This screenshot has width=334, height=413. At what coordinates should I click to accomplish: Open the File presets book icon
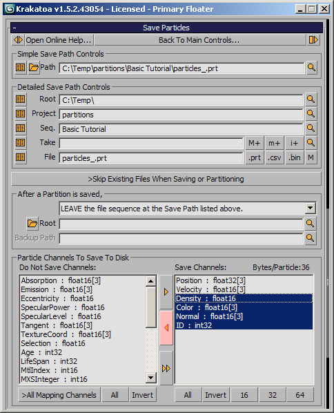pos(21,157)
